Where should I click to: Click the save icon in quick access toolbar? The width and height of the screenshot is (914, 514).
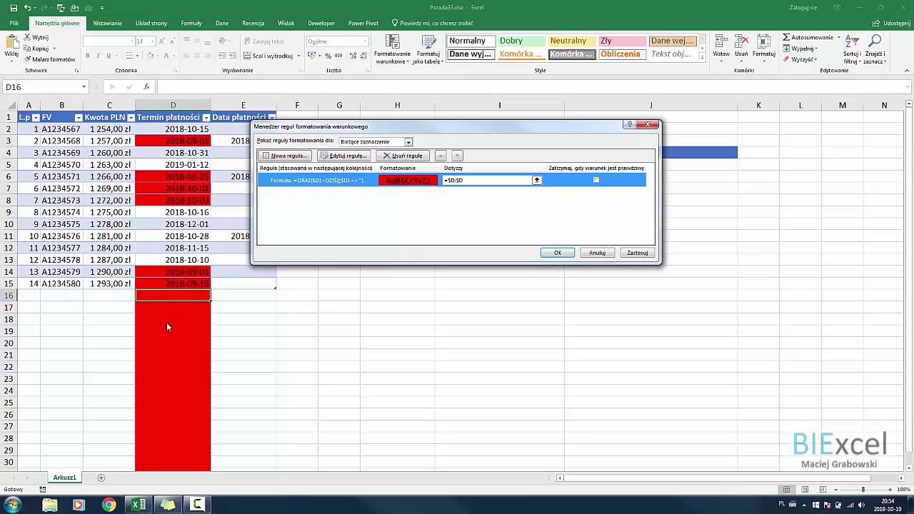point(14,8)
